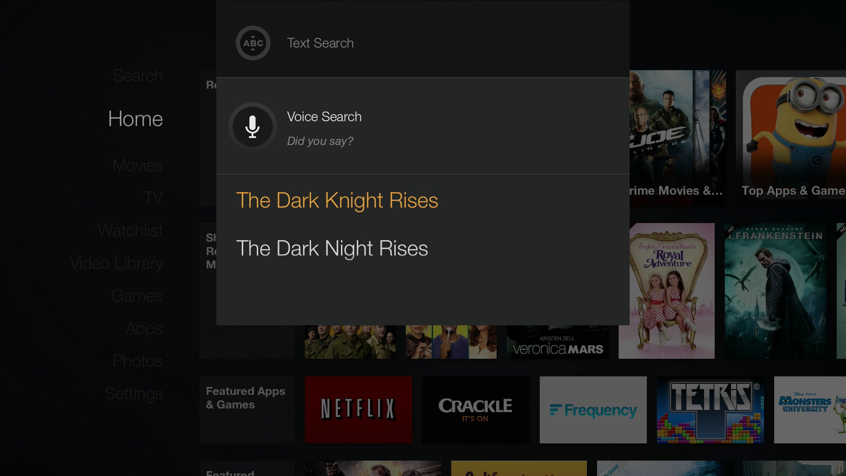Open the Netflix app tile
Viewport: 846px width, 476px height.
point(358,410)
